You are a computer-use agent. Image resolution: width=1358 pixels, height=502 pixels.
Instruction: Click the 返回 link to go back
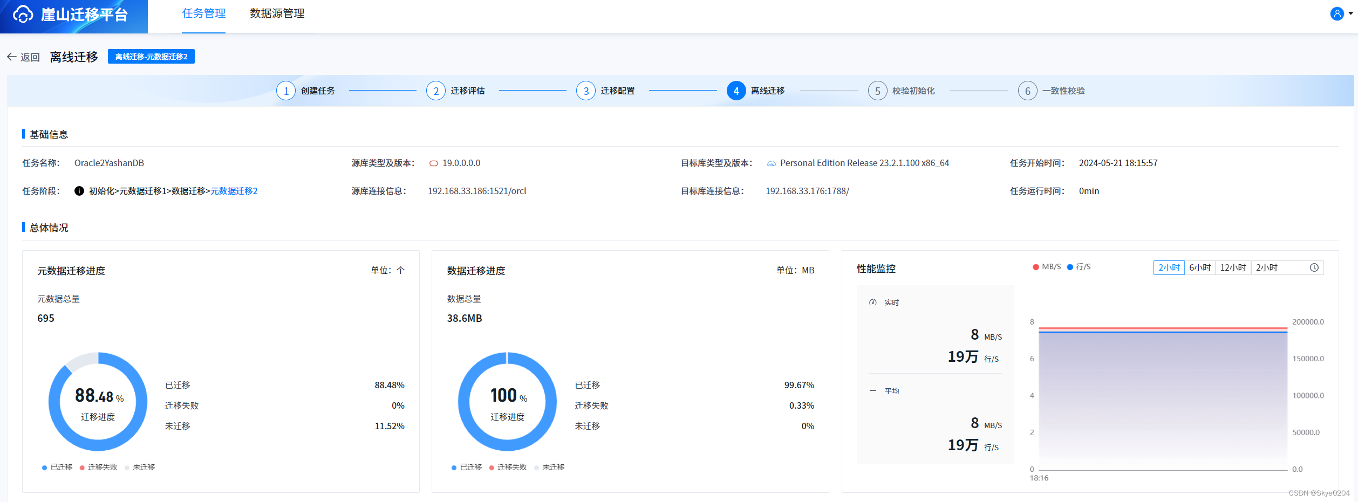click(x=29, y=56)
